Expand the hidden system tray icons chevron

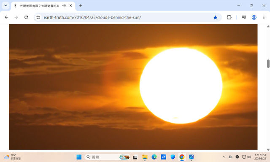click(224, 157)
